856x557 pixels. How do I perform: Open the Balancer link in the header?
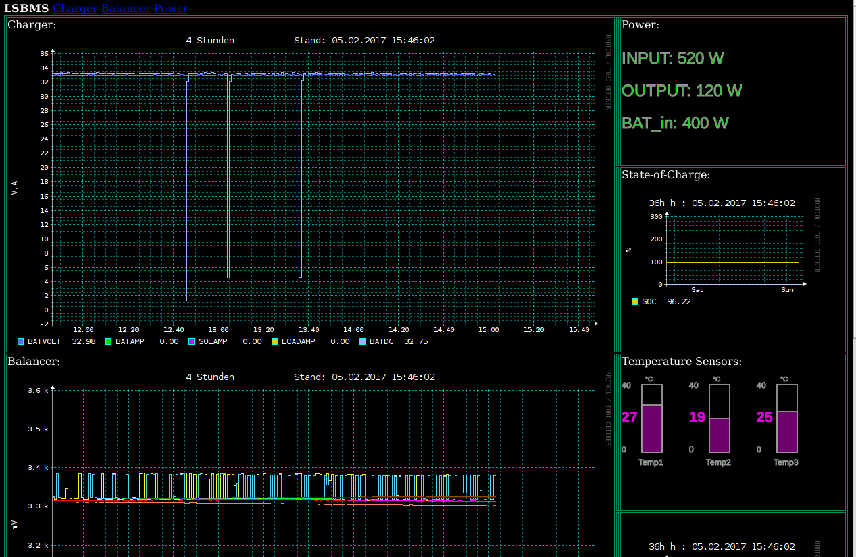[x=126, y=9]
